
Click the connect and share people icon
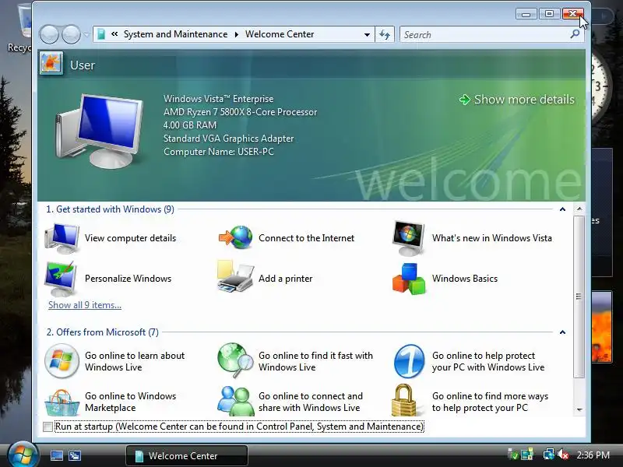click(236, 401)
